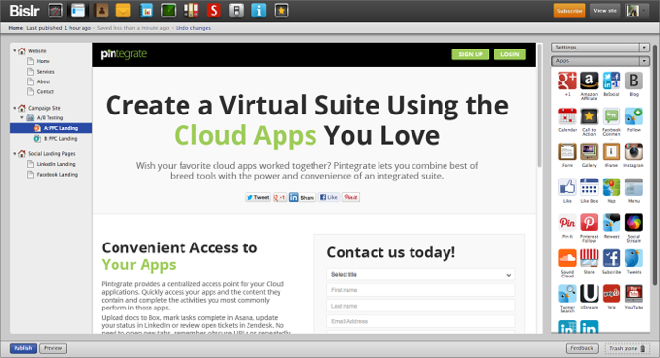Collapse the A/B Testing tree node

pos(22,117)
